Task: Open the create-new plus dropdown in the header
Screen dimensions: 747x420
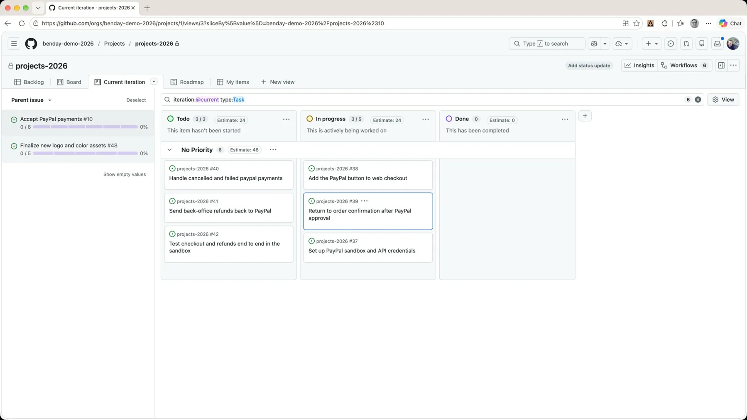Action: 651,44
